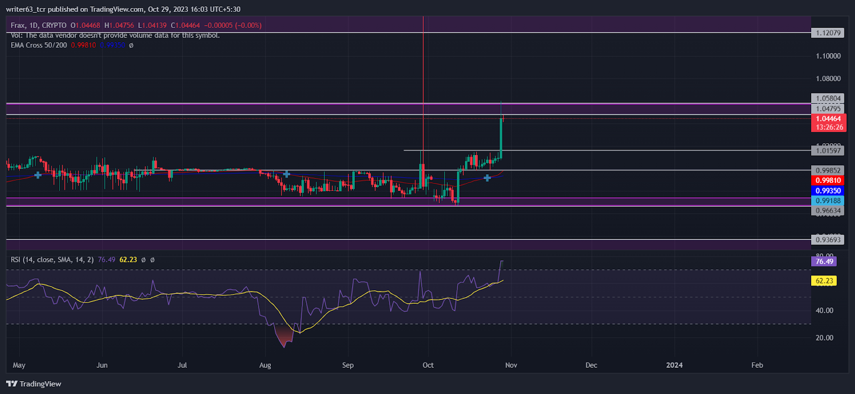
Task: Select the EMA Cross 50/200 indicator legend
Action: point(39,45)
